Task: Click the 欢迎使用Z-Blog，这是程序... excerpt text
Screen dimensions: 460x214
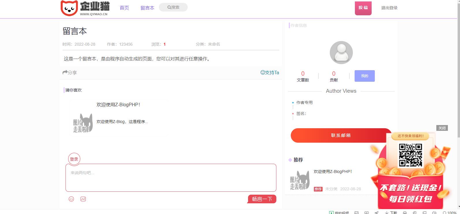Action: [122, 122]
